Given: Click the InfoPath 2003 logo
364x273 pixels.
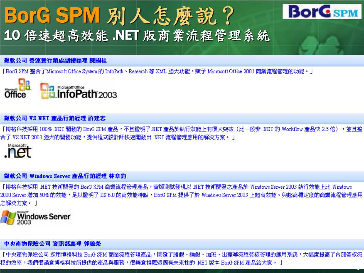Looking at the screenshot, I should 79,91.
